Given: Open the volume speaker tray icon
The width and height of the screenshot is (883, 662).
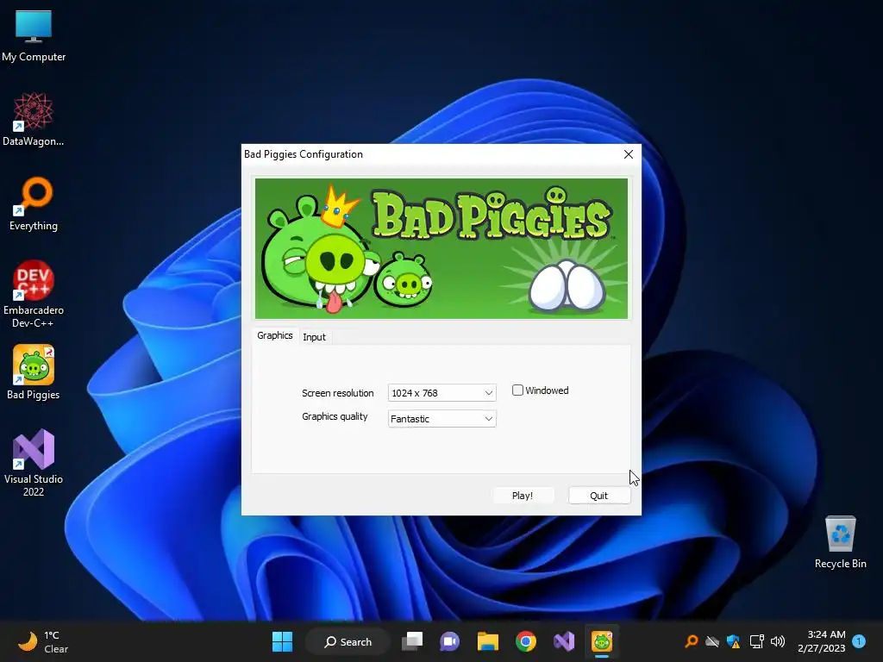Looking at the screenshot, I should pos(778,641).
